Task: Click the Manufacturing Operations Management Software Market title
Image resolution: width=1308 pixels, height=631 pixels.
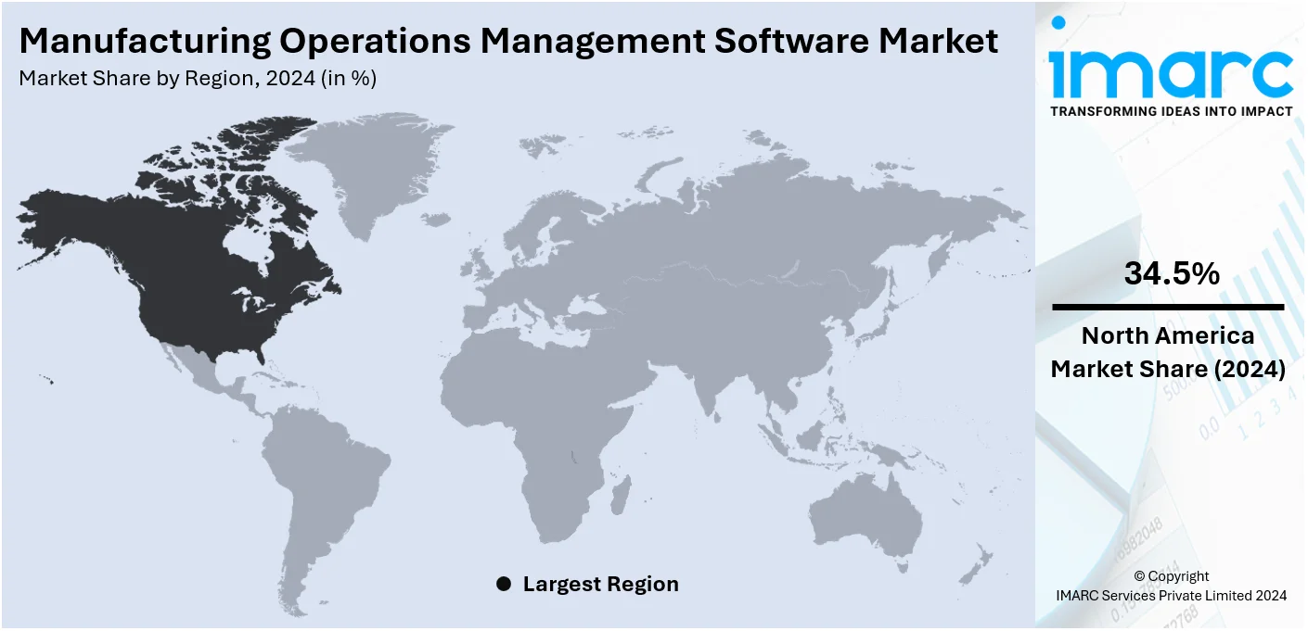Action: pyautogui.click(x=508, y=42)
